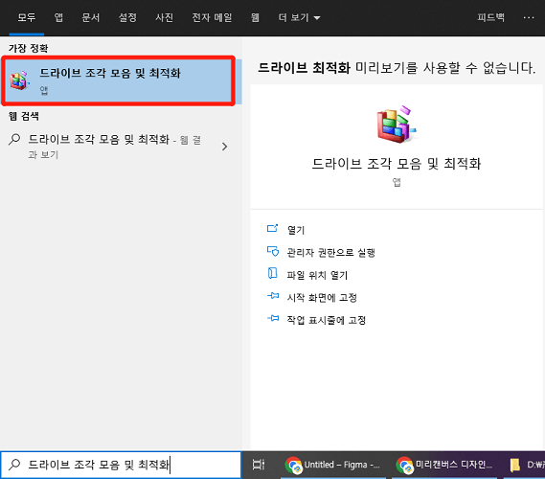Click the shield icon for admin run
The width and height of the screenshot is (545, 479).
[x=272, y=251]
